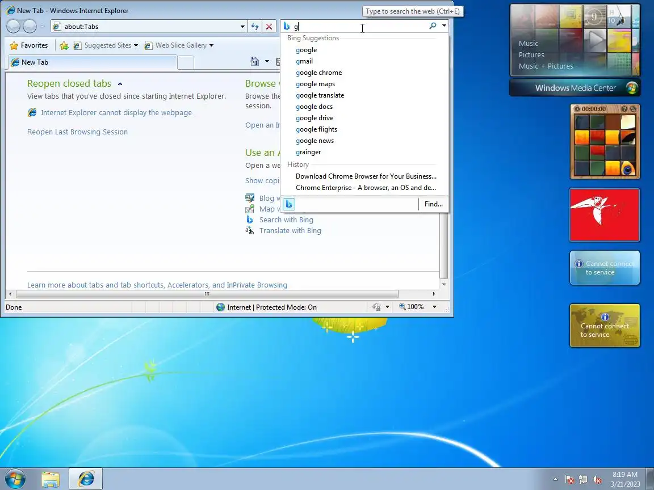The image size is (654, 490).
Task: Click the blank new tab button
Action: tap(186, 62)
